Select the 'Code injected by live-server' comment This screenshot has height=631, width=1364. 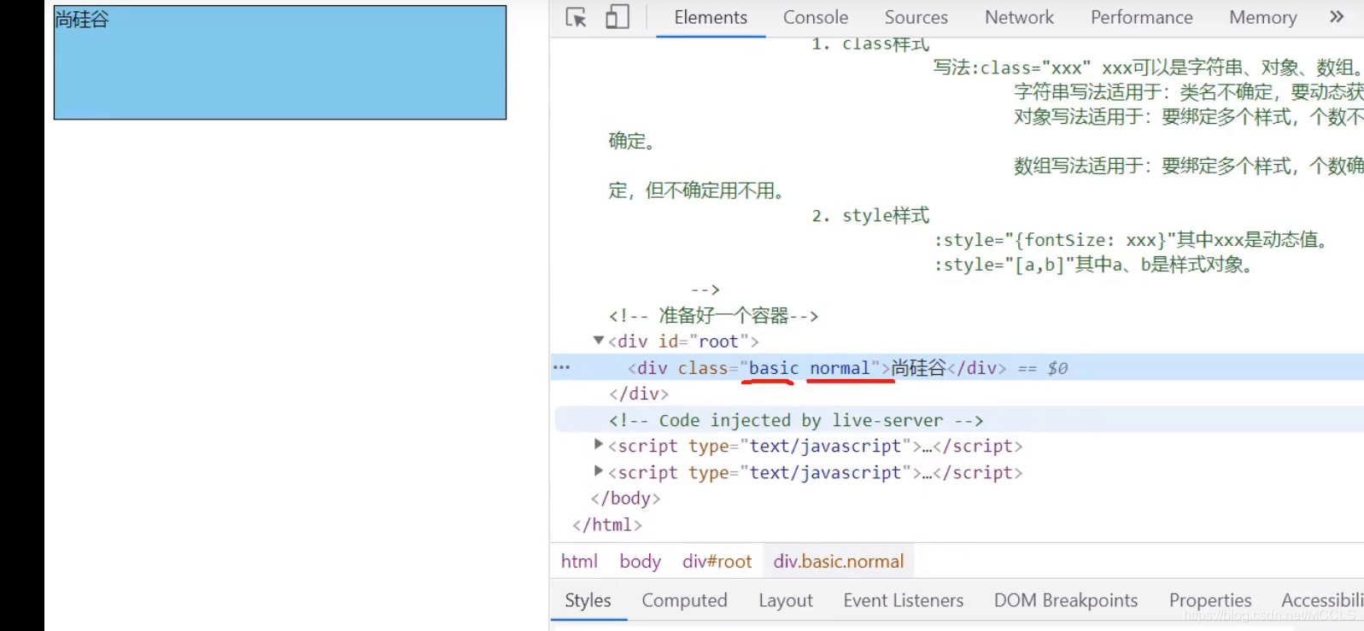click(796, 420)
